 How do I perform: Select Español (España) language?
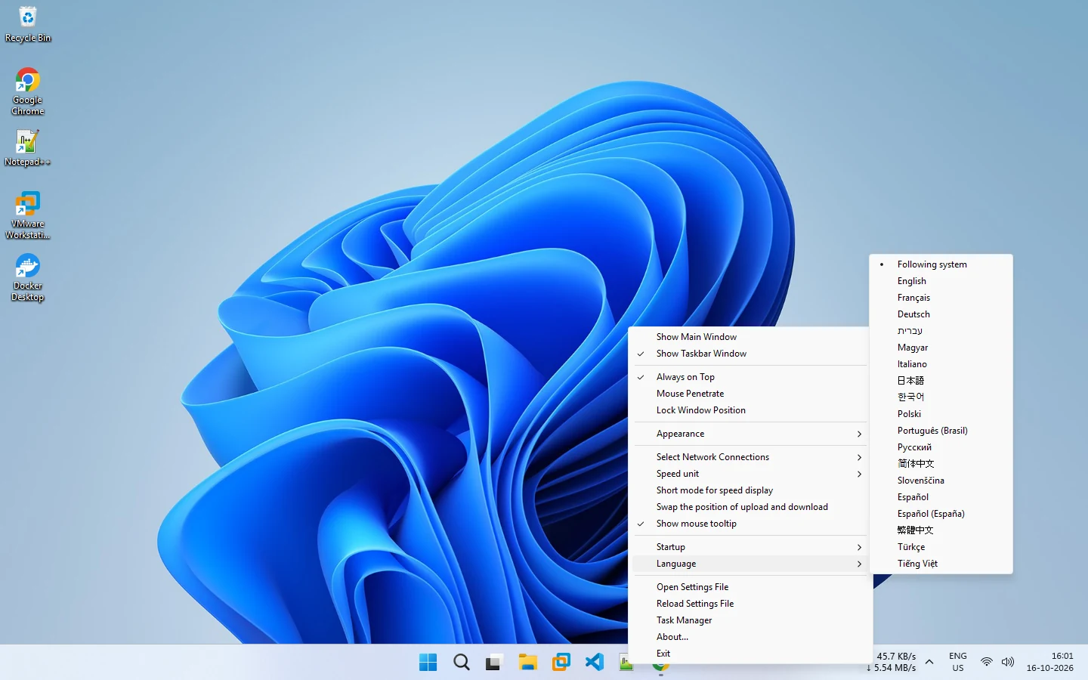tap(941, 514)
